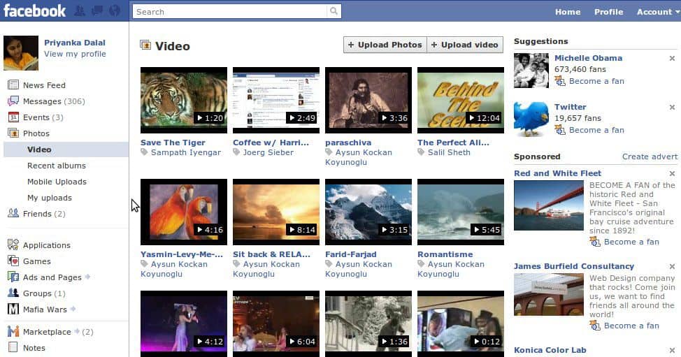Open the Coffee w/ Harri... video title
The width and height of the screenshot is (681, 357).
tap(271, 143)
